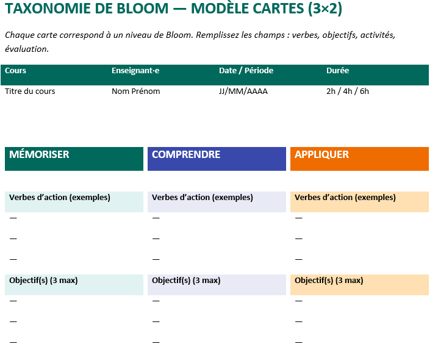The height and width of the screenshot is (355, 438).
Task: Click 'Verbes d'action' under MÉMORISER
Action: click(x=60, y=198)
